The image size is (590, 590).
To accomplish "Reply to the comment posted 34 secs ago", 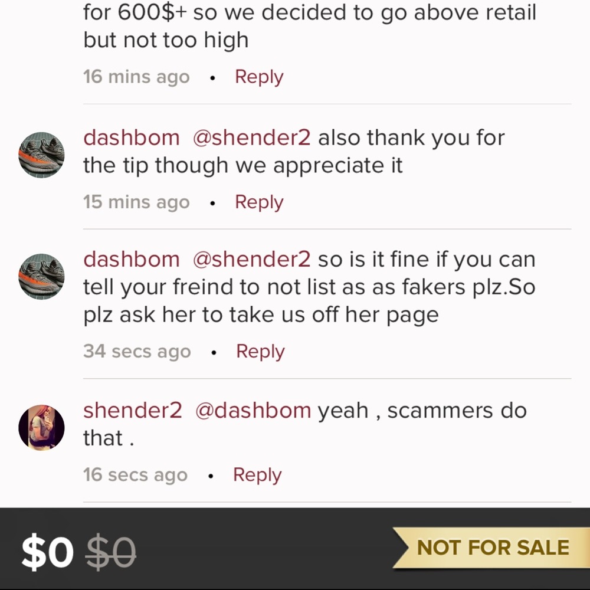I will tap(260, 350).
